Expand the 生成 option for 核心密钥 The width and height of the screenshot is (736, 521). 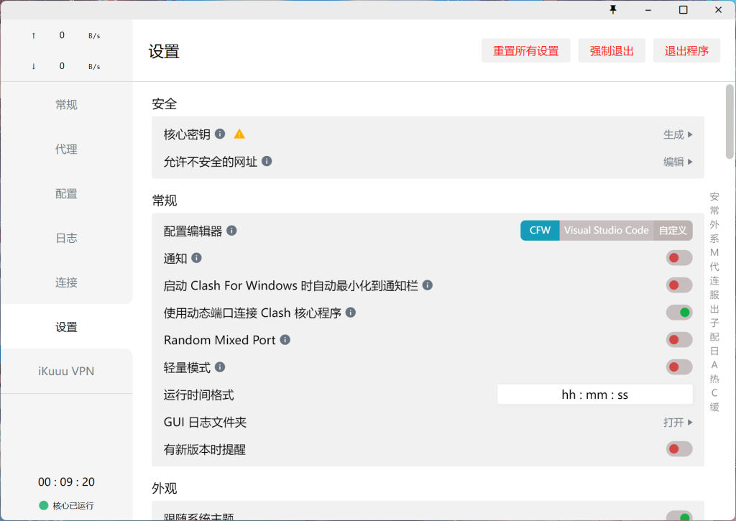(x=676, y=134)
